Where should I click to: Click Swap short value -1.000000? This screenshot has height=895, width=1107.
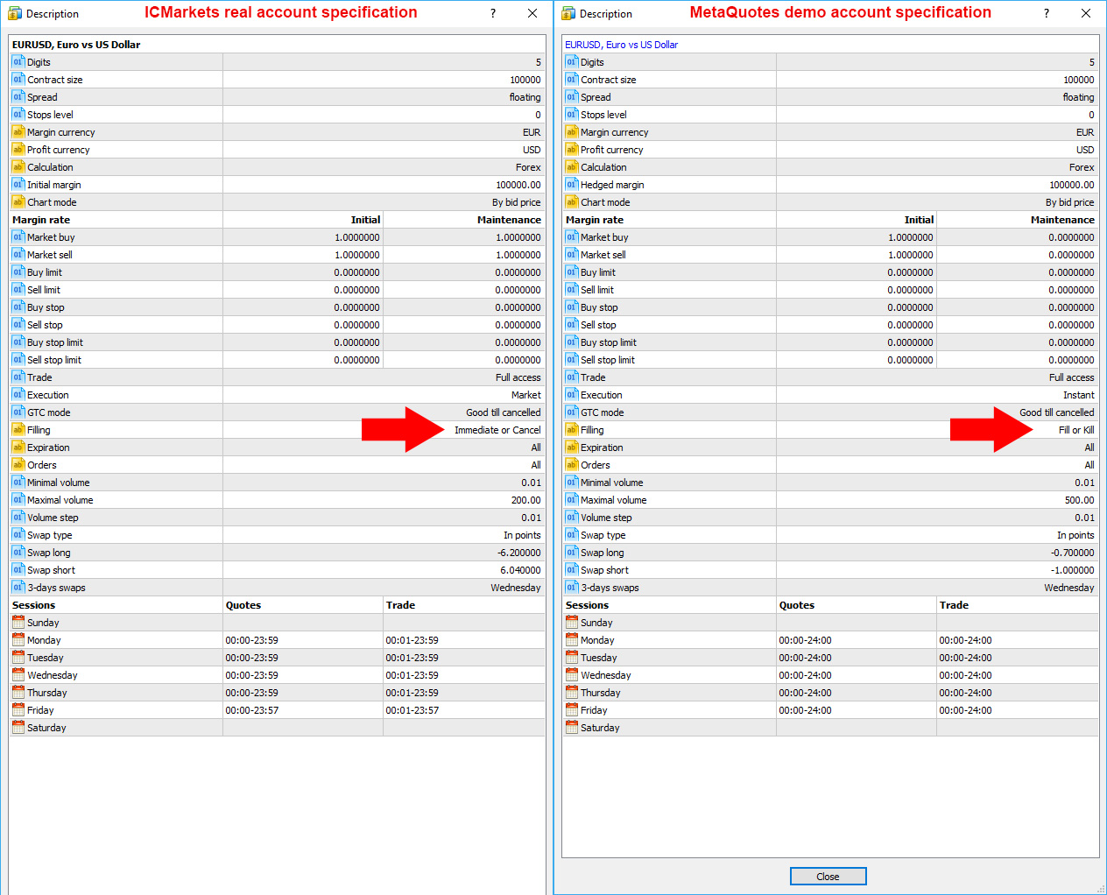1073,570
